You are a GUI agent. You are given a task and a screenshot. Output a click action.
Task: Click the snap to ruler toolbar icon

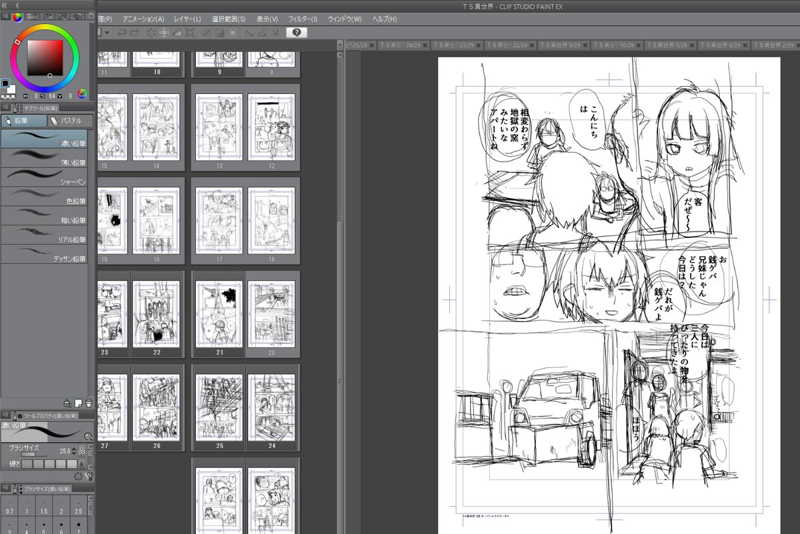[x=249, y=33]
